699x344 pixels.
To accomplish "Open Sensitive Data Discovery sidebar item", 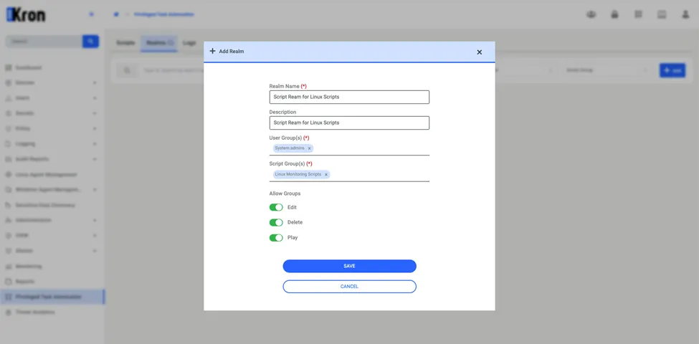I will click(x=45, y=205).
